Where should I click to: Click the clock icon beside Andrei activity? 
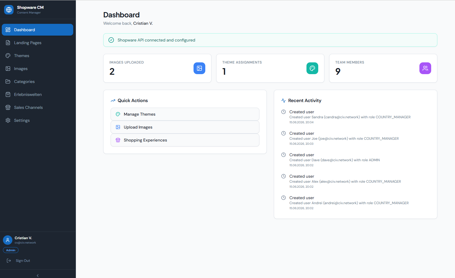coord(284,198)
